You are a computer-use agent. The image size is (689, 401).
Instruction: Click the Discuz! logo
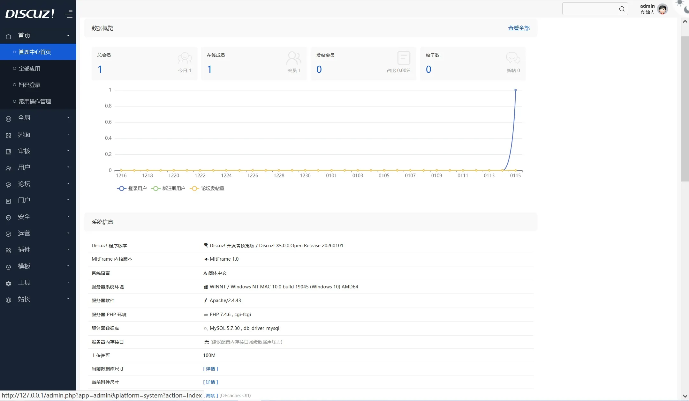30,14
